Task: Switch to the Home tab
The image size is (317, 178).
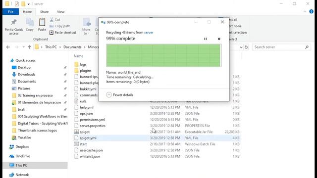Action: point(27,12)
